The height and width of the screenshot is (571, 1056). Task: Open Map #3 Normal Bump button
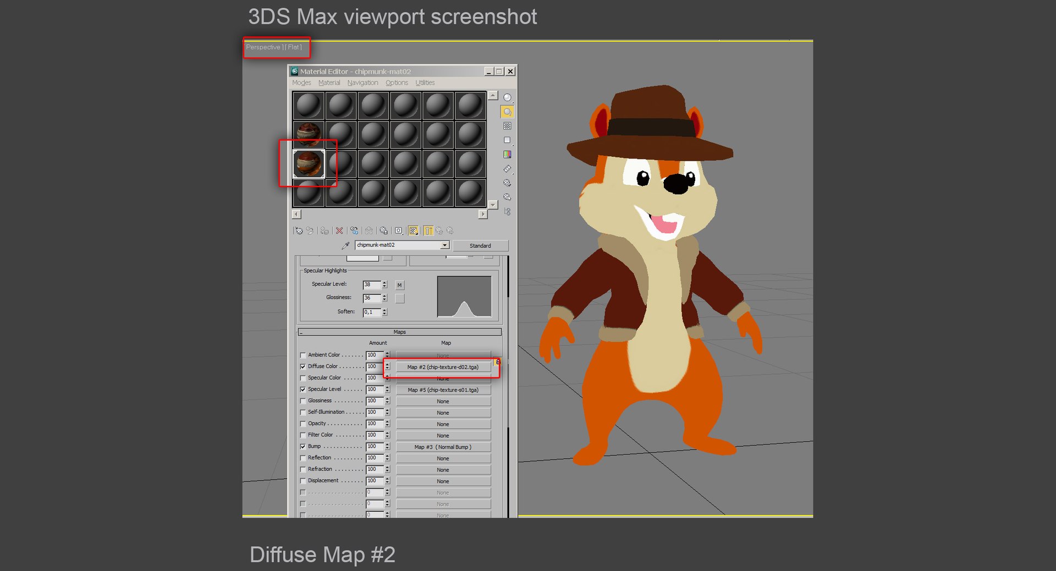coord(443,447)
